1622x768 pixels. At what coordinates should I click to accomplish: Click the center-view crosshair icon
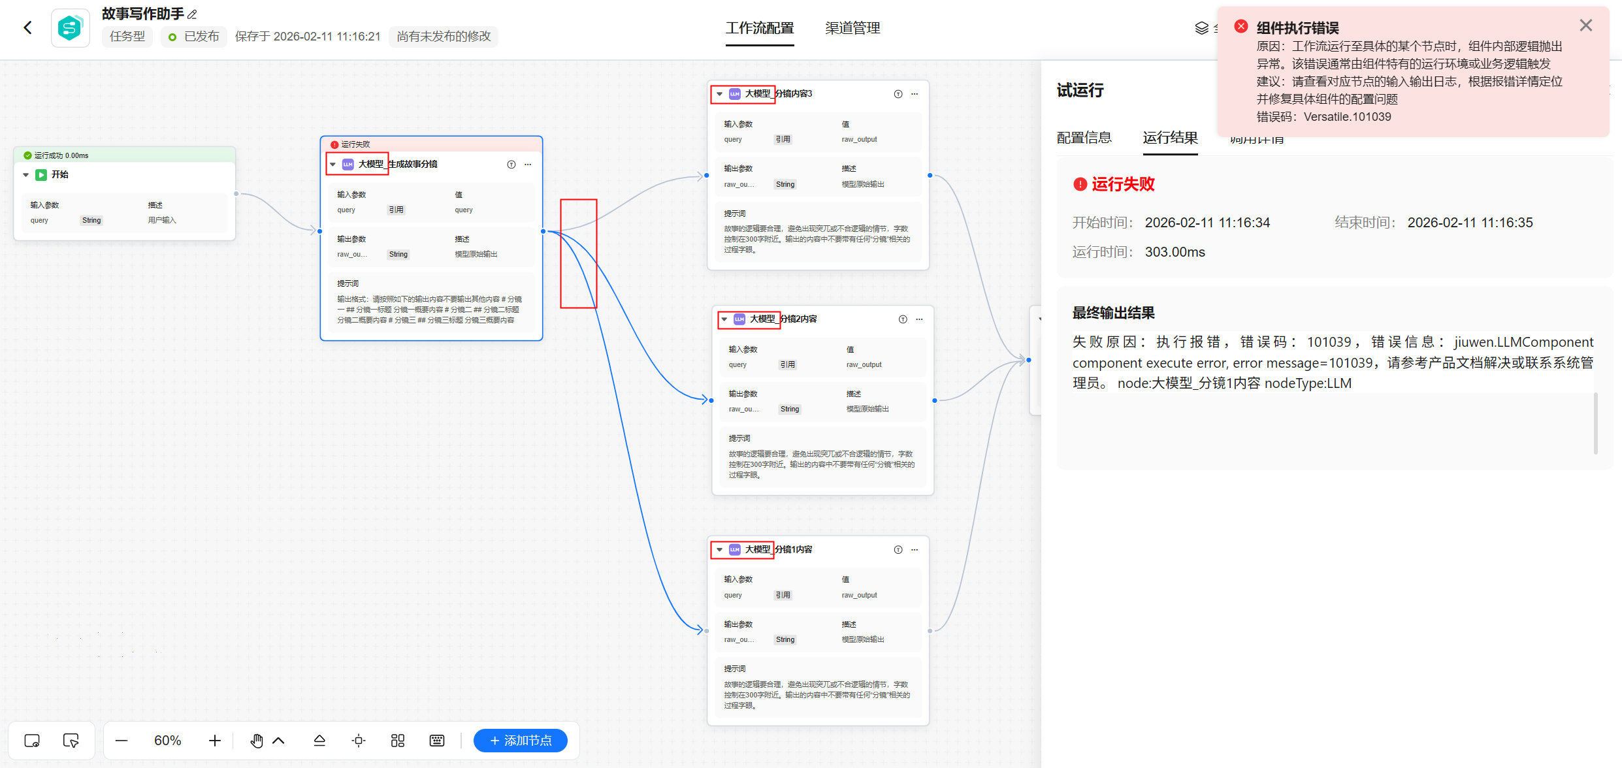(x=359, y=741)
